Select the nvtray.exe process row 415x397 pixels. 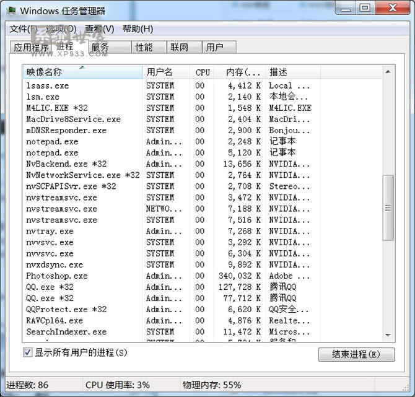50,231
